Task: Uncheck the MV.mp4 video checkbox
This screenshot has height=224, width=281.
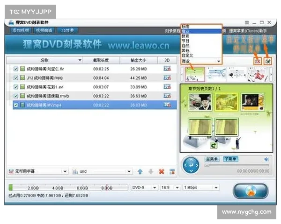Action: 16,105
